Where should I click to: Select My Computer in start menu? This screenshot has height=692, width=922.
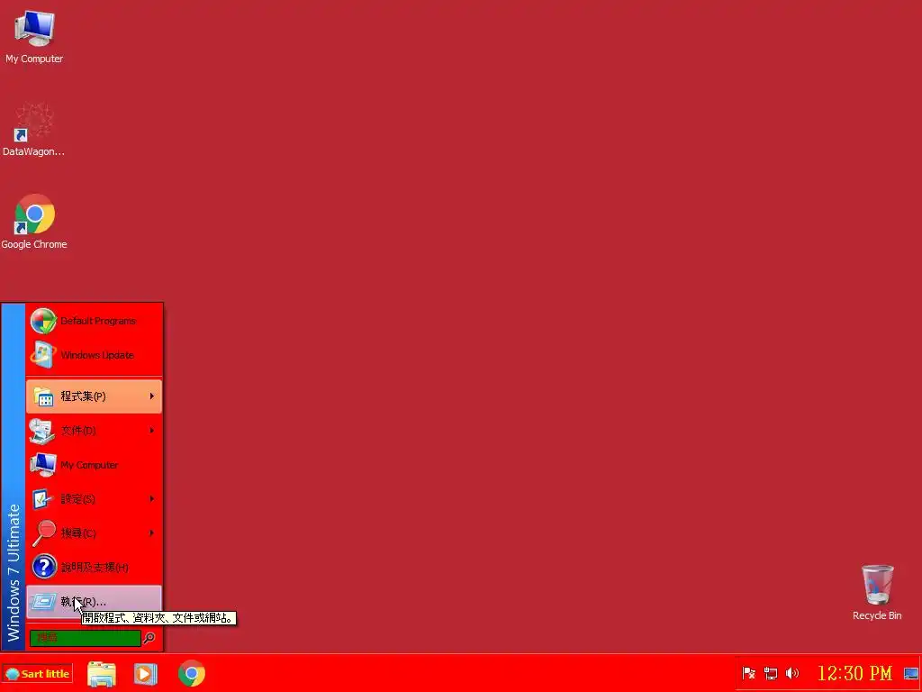coord(94,465)
